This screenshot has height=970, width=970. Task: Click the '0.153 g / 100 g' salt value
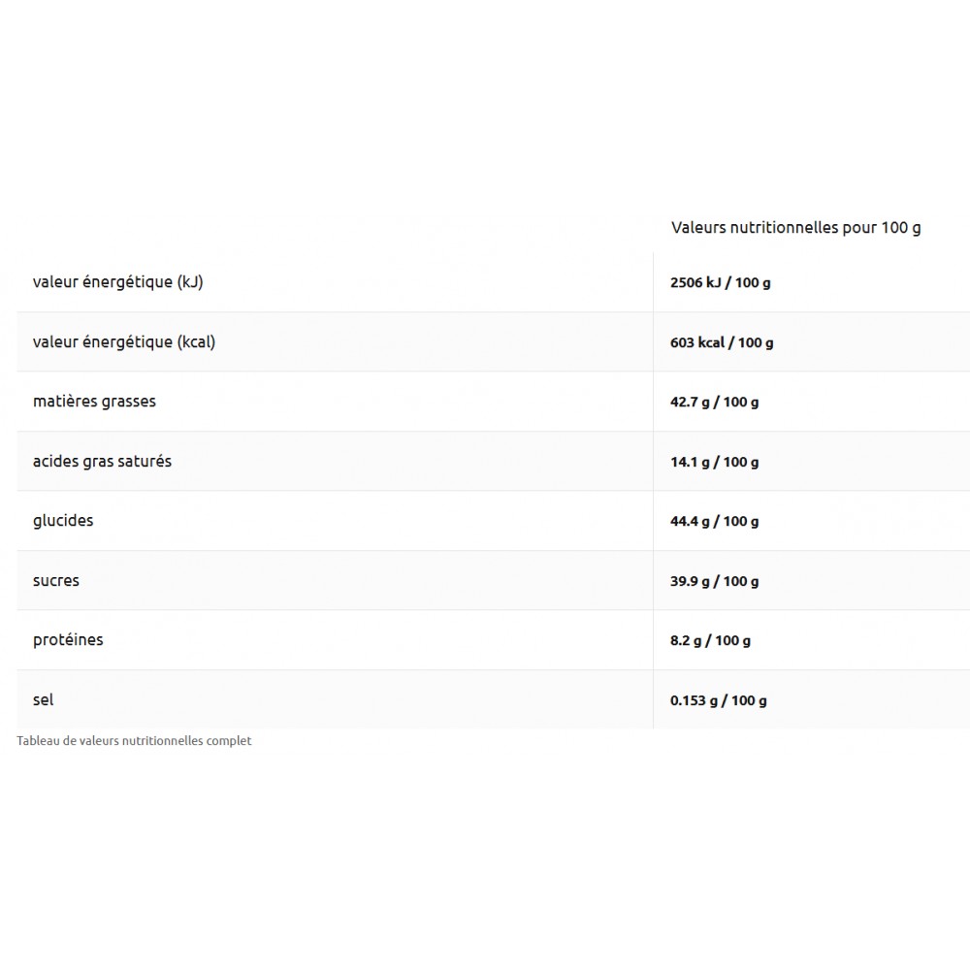718,700
